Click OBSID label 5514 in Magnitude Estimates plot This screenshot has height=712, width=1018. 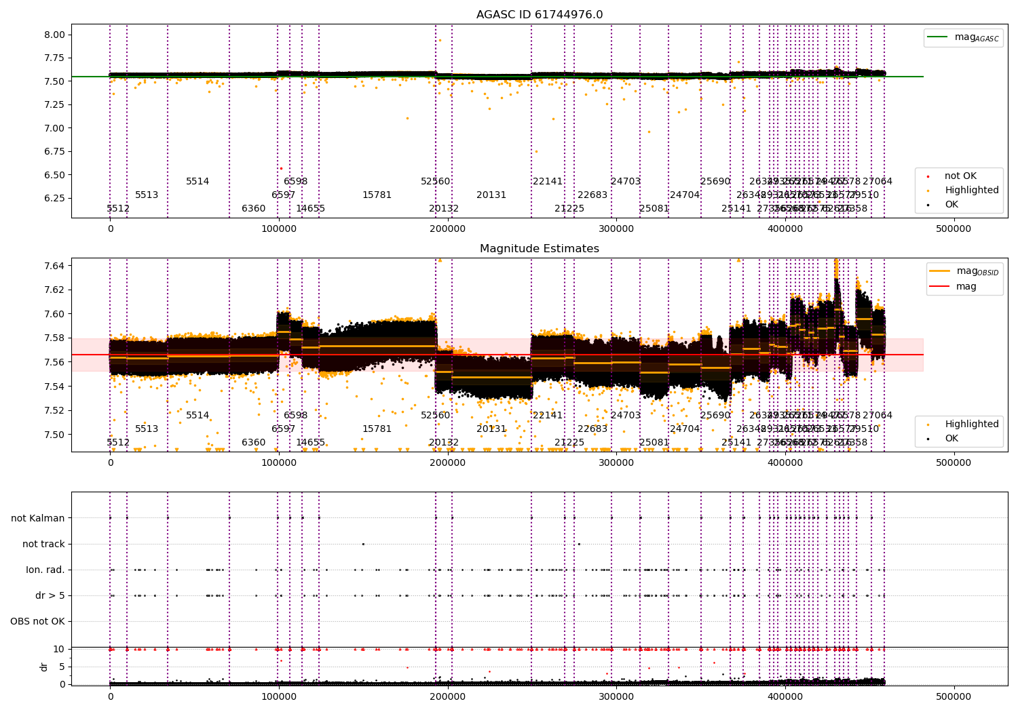coord(197,416)
